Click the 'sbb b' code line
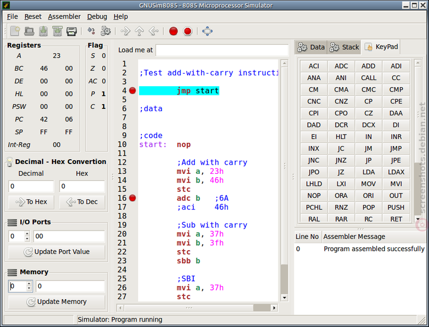This screenshot has height=327, width=429. click(188, 261)
